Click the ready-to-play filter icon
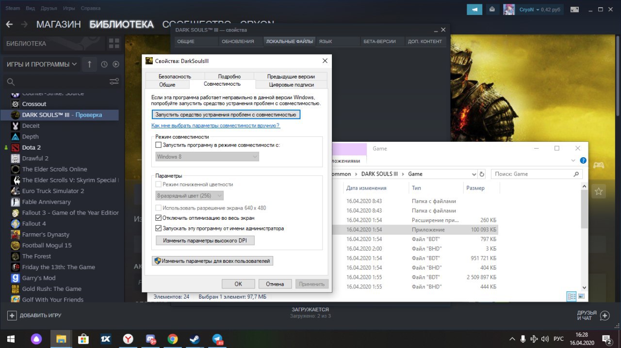The width and height of the screenshot is (621, 348). pyautogui.click(x=116, y=64)
